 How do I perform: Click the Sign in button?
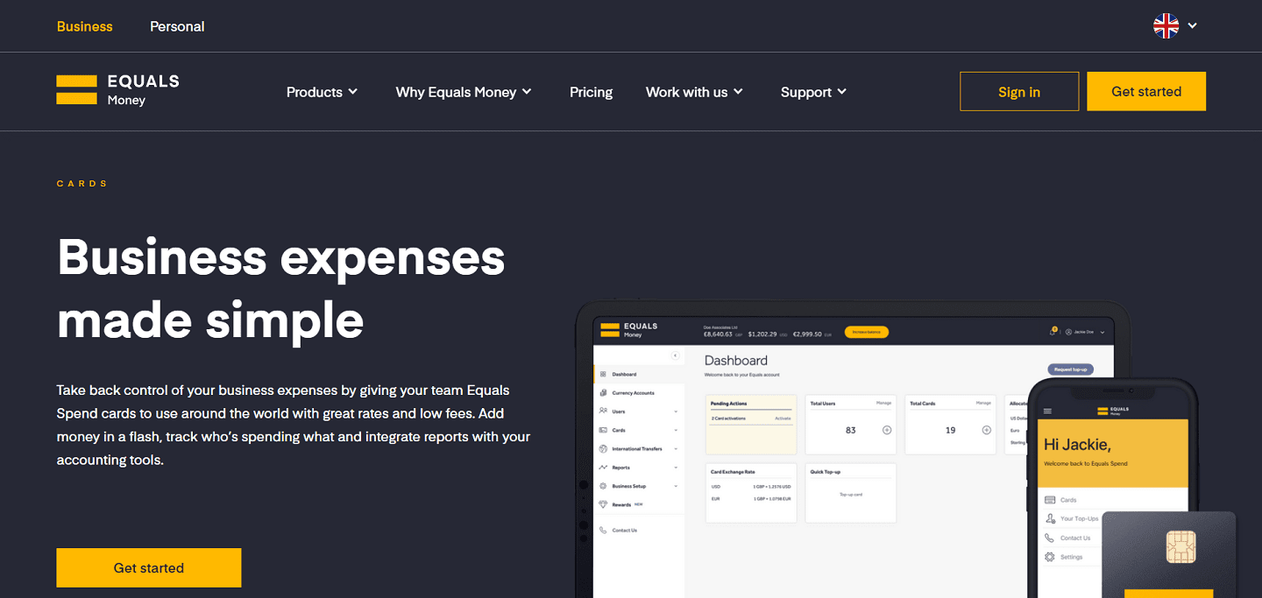[1019, 91]
